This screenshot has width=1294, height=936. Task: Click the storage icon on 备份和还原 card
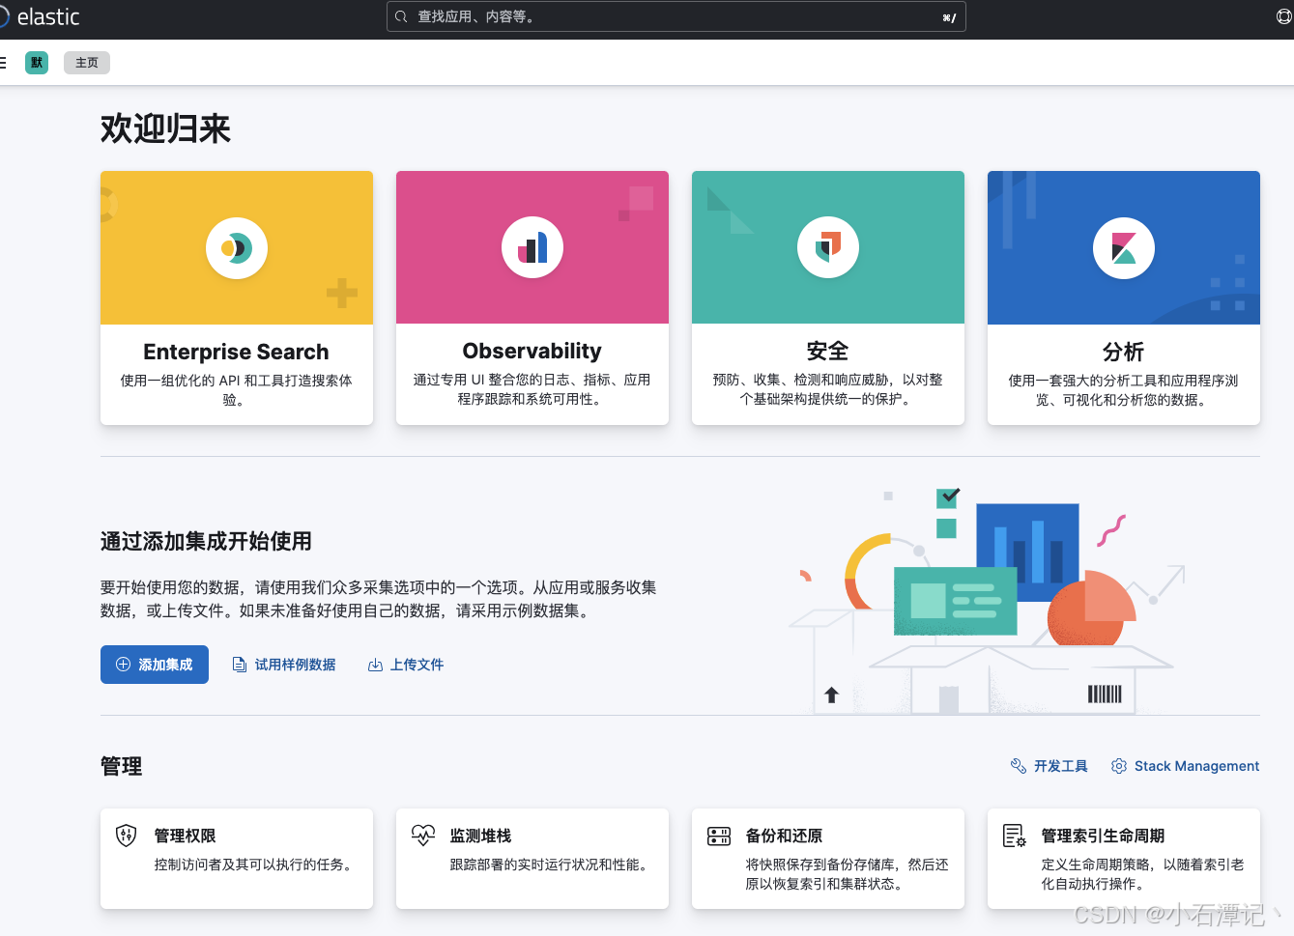point(719,836)
